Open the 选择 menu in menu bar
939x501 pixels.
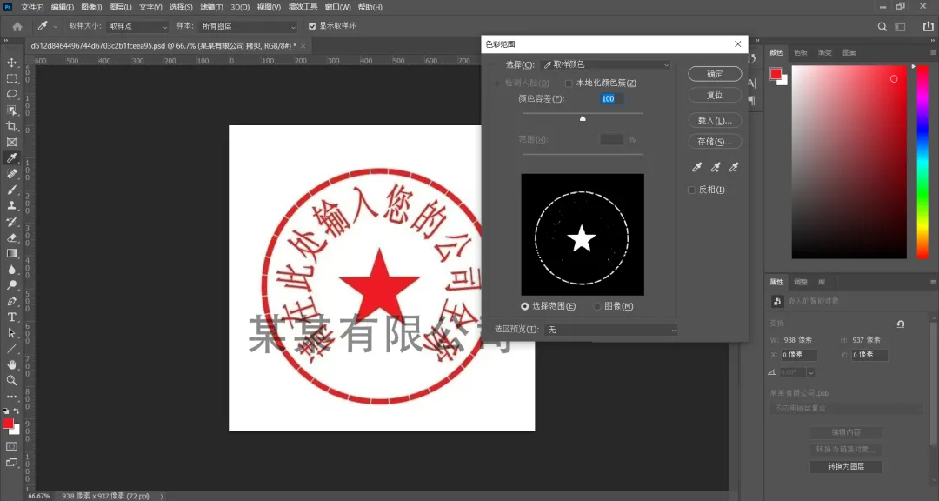(x=181, y=7)
